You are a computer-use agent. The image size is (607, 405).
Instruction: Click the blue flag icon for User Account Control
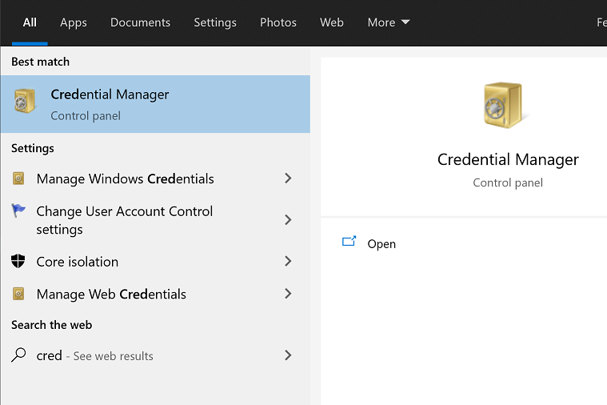click(x=18, y=211)
